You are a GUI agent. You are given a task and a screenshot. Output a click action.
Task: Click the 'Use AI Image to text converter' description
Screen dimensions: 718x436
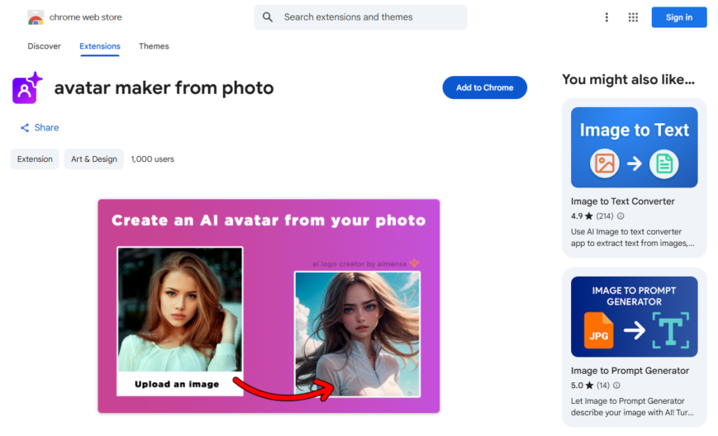coord(632,238)
